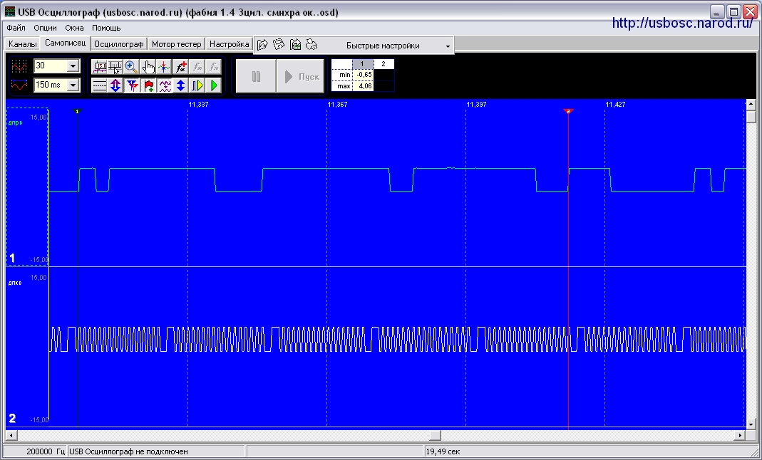Click the pulse with yellow arrow icon
The height and width of the screenshot is (460, 762).
(197, 85)
